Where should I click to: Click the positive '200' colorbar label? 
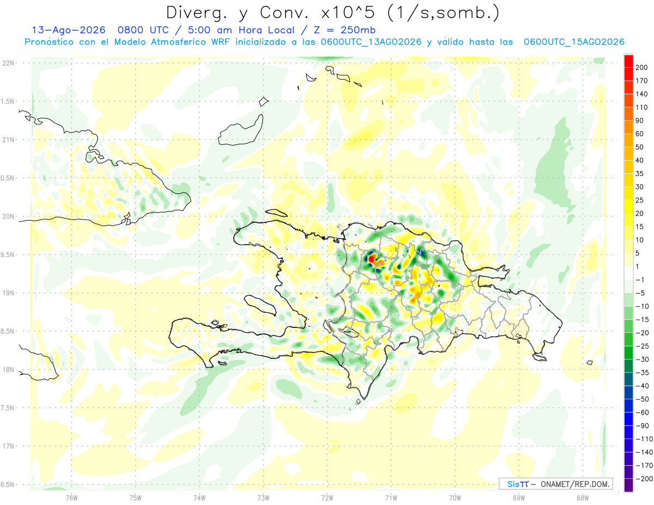(x=643, y=67)
